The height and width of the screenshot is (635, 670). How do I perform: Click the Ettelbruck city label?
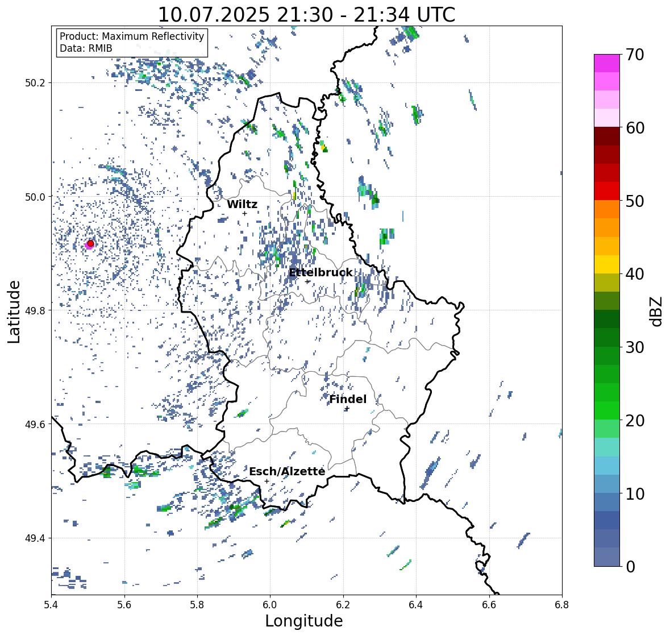[x=321, y=272]
